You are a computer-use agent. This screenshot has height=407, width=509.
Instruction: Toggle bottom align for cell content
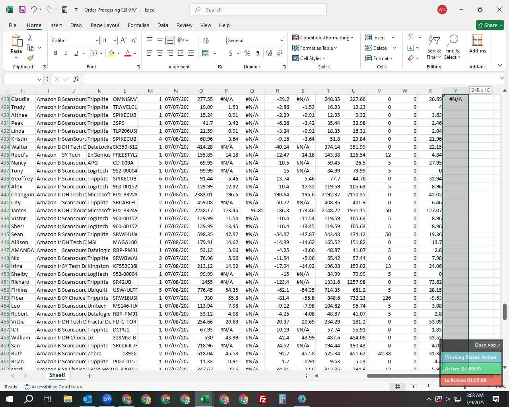(x=170, y=41)
